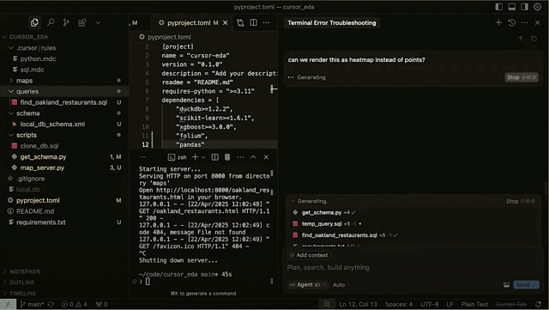Open .gitignore file
This screenshot has width=549, height=310.
tap(31, 179)
